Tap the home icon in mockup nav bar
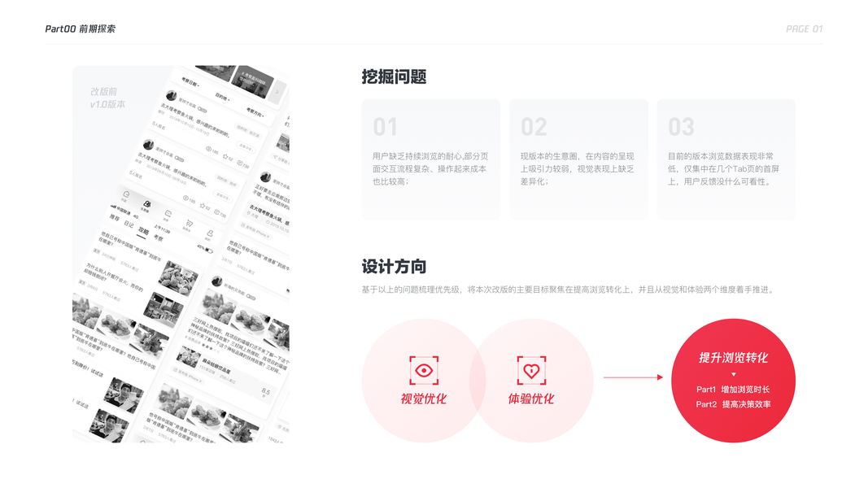The height and width of the screenshot is (488, 868). point(126,194)
